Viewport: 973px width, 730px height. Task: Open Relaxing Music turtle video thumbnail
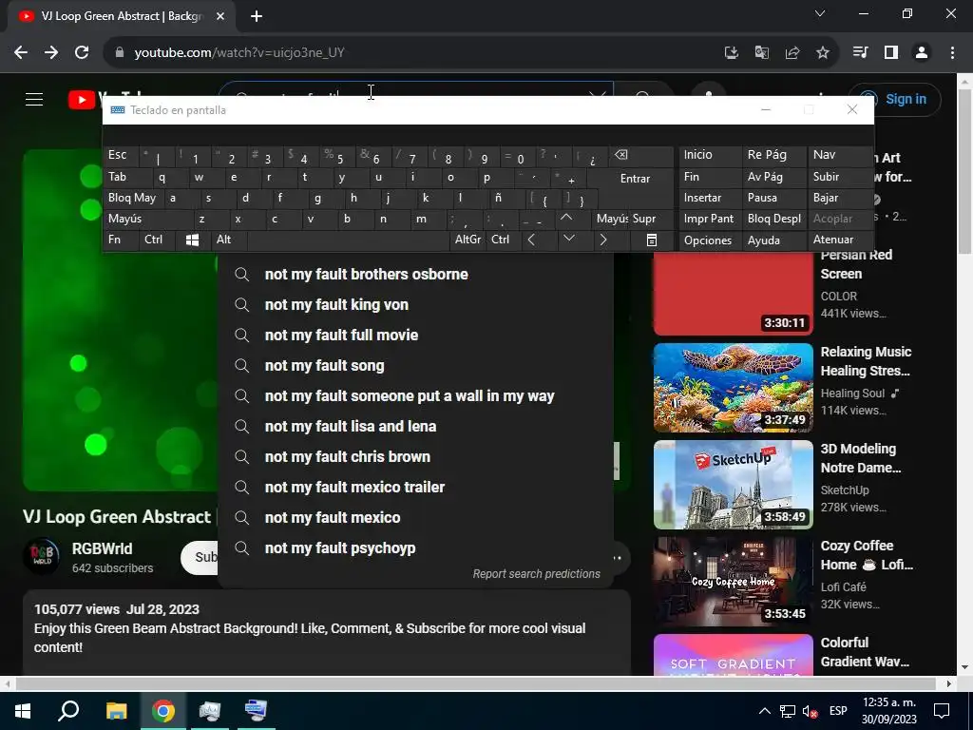[733, 388]
